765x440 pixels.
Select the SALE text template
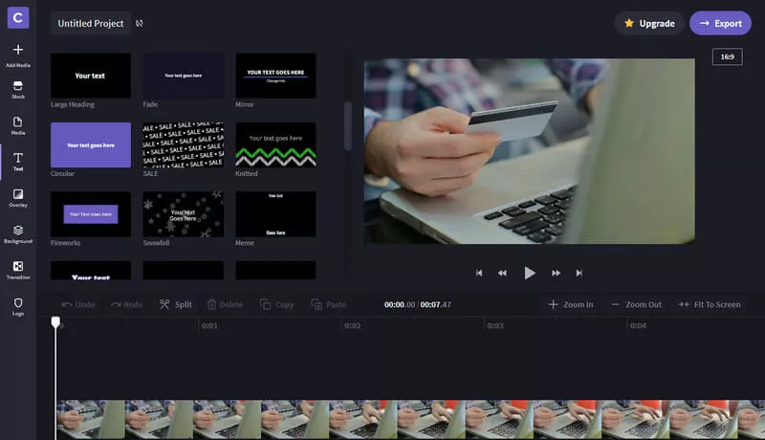[183, 144]
